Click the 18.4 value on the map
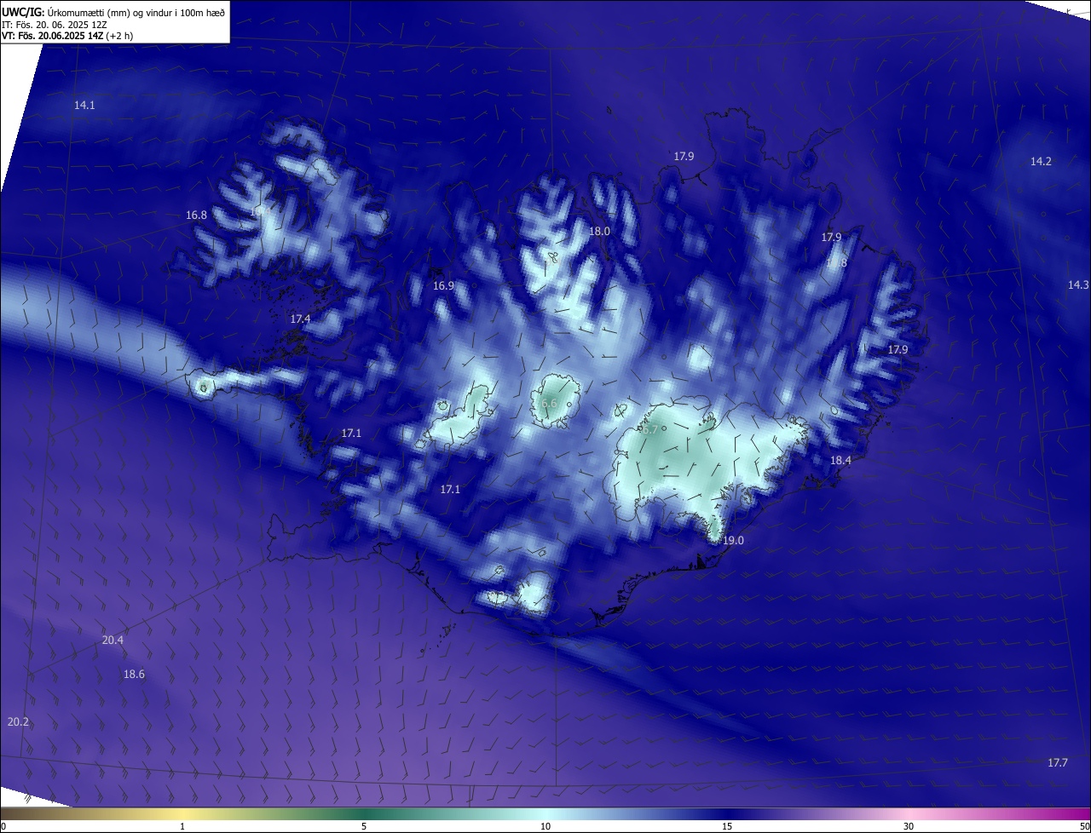Viewport: 1091px width, 833px height. click(840, 461)
